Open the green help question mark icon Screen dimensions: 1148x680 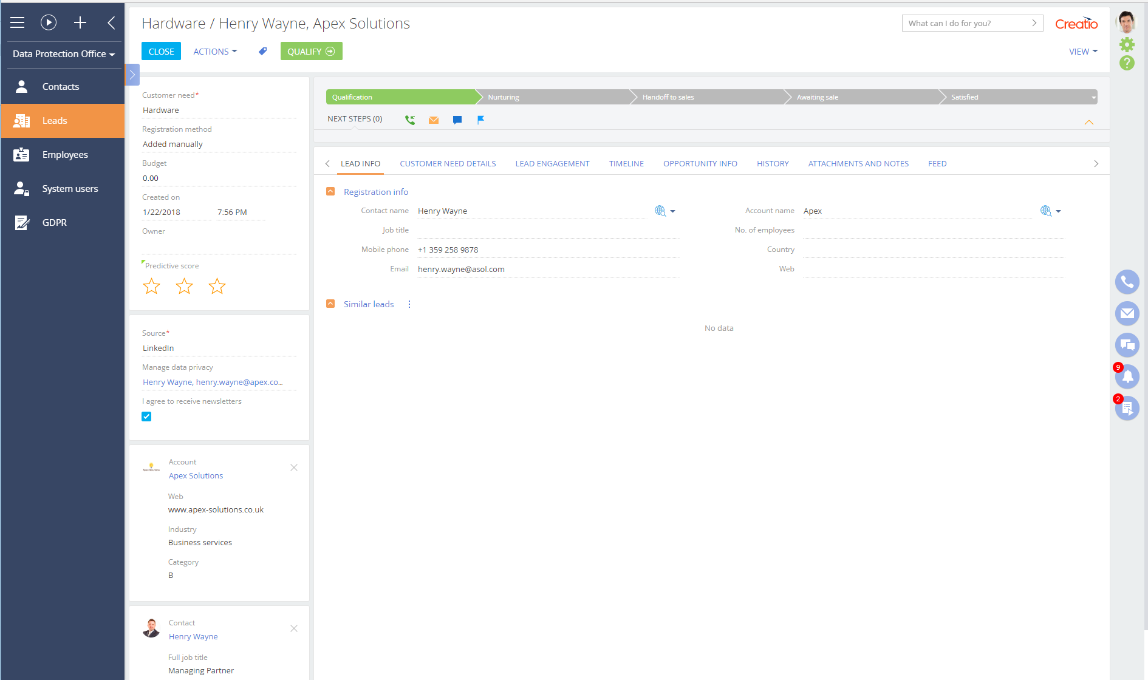1127,63
